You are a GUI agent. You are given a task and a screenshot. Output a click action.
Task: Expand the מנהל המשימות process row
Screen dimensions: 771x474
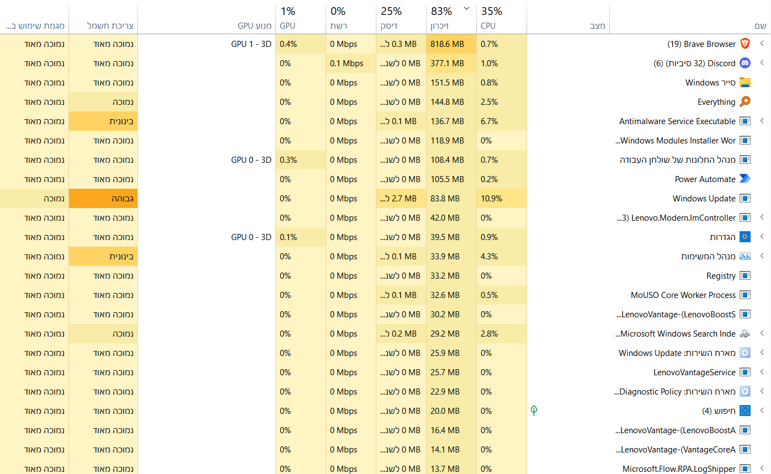click(762, 257)
